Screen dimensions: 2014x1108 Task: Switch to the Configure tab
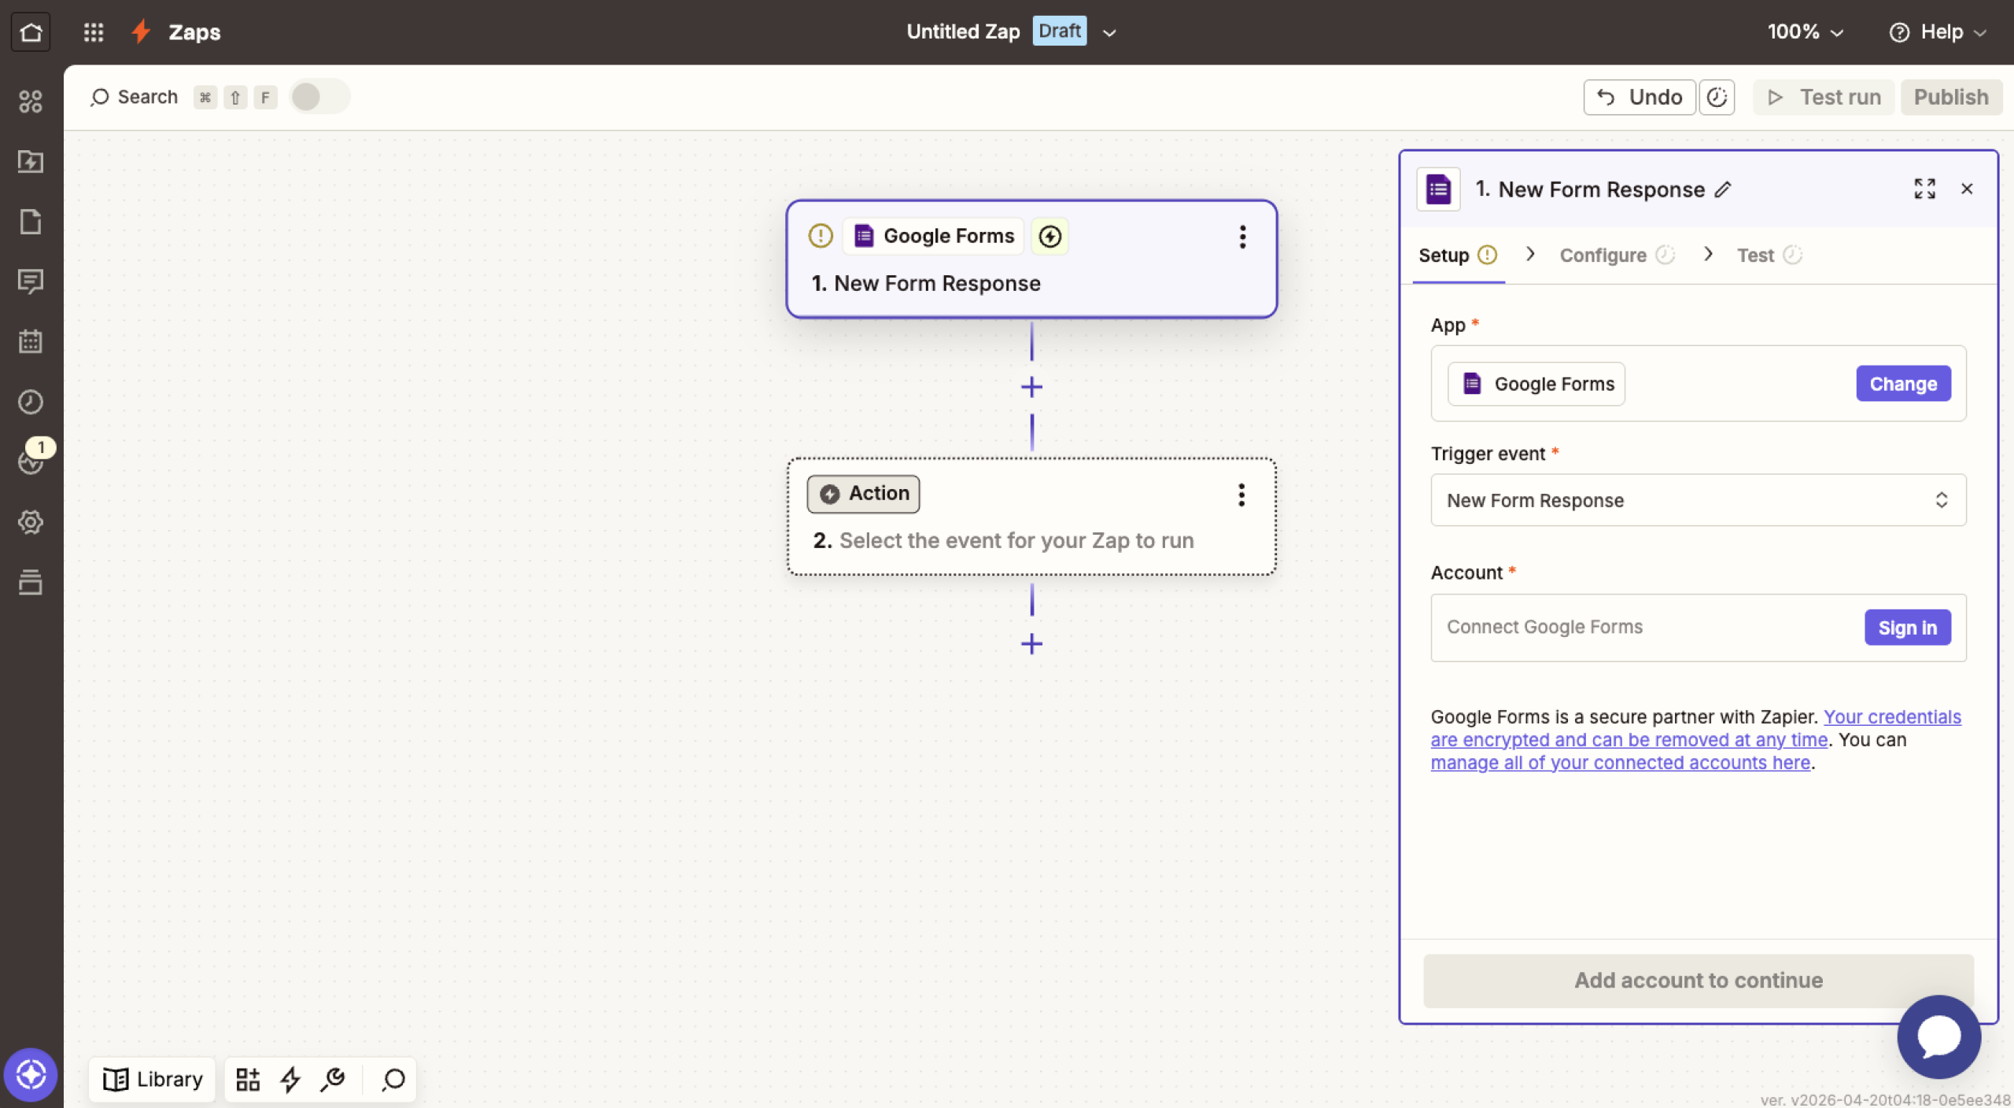tap(1603, 255)
